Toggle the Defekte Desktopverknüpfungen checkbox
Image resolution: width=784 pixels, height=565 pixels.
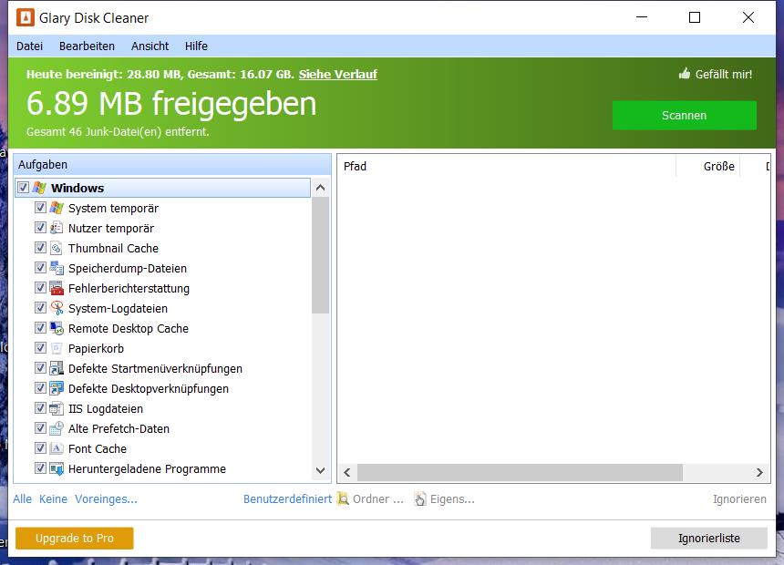[40, 387]
